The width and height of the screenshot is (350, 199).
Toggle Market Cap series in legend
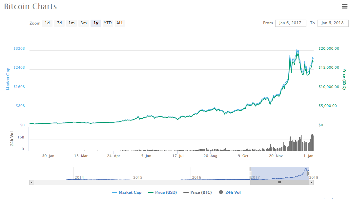click(127, 192)
